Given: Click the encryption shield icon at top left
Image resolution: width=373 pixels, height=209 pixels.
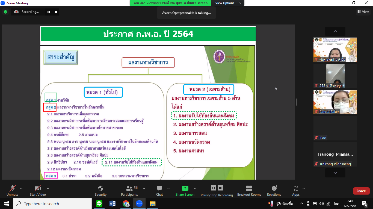Looking at the screenshot, I should pos(5,12).
